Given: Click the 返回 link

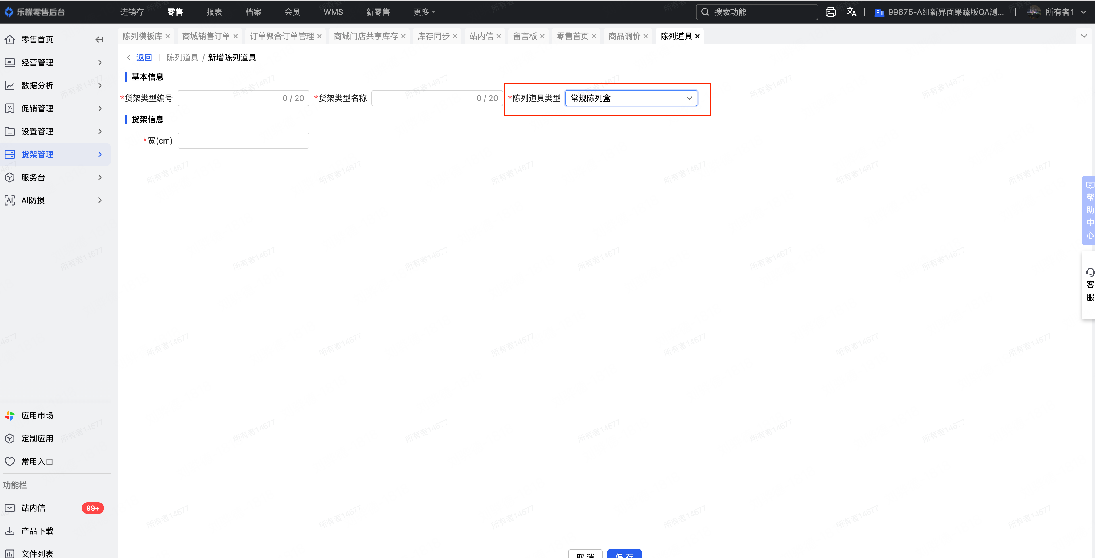Looking at the screenshot, I should click(144, 57).
